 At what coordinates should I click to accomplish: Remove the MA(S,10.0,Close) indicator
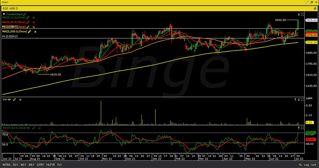point(34,18)
